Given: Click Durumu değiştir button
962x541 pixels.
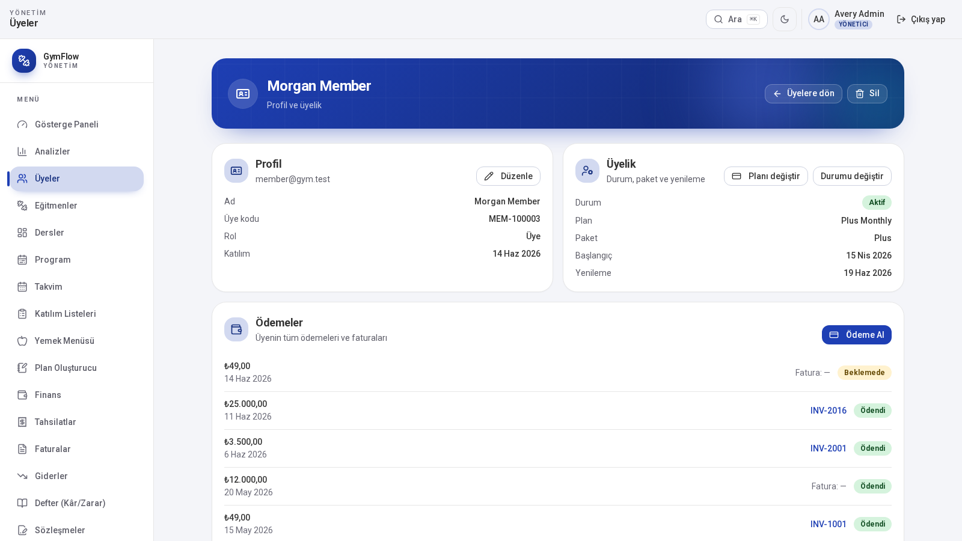Looking at the screenshot, I should coord(852,176).
